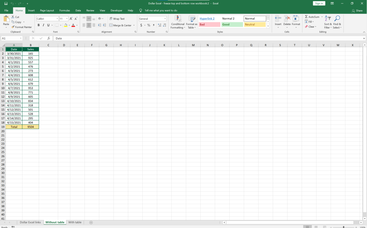The image size is (367, 228).
Task: Switch to the Formulas ribbon tab
Action: pos(65,10)
